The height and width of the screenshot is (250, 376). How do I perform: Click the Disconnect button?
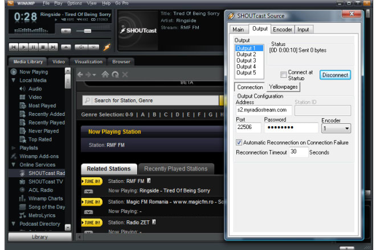335,75
